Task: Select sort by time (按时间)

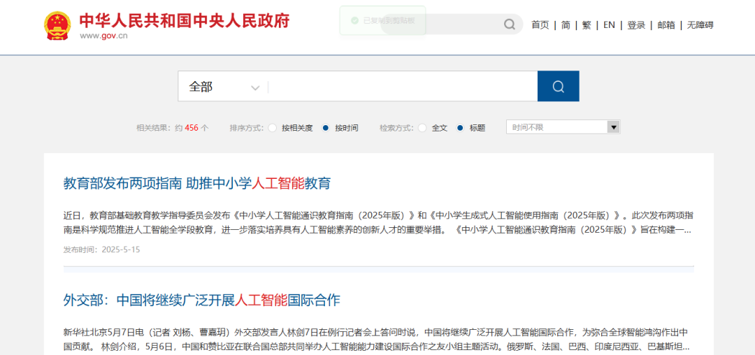Action: [326, 128]
